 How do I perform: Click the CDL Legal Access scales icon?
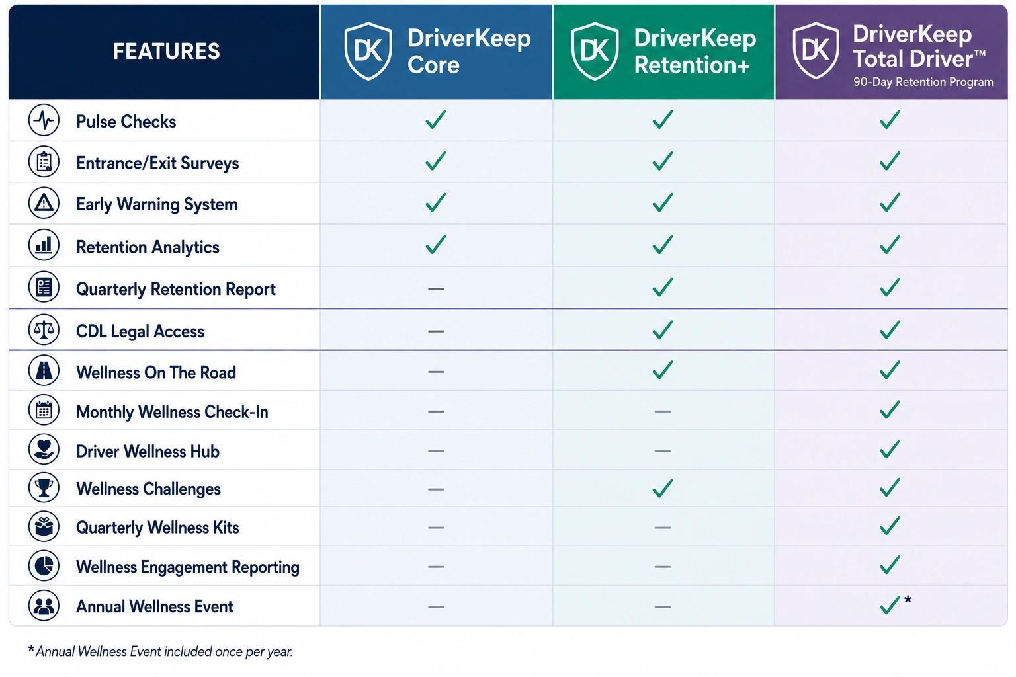click(44, 330)
